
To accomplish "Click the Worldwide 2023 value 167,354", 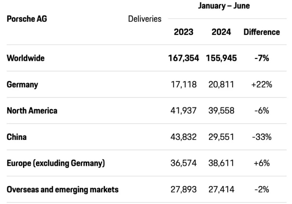I will point(184,58).
